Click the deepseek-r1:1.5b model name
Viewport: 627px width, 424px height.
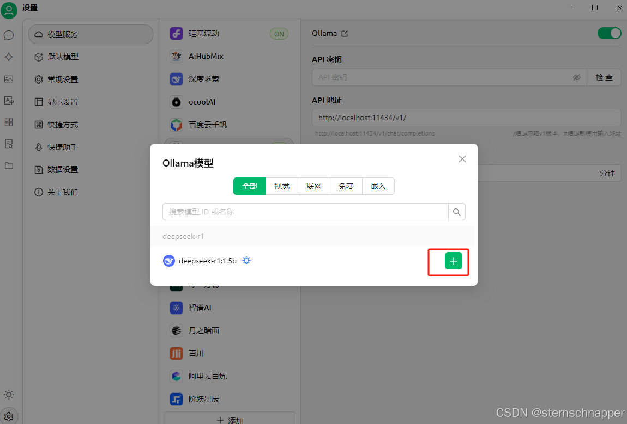click(x=208, y=261)
